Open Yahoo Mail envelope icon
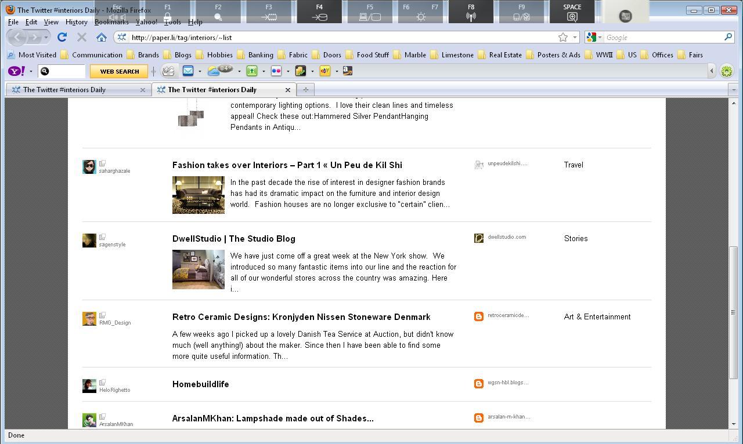 point(188,71)
